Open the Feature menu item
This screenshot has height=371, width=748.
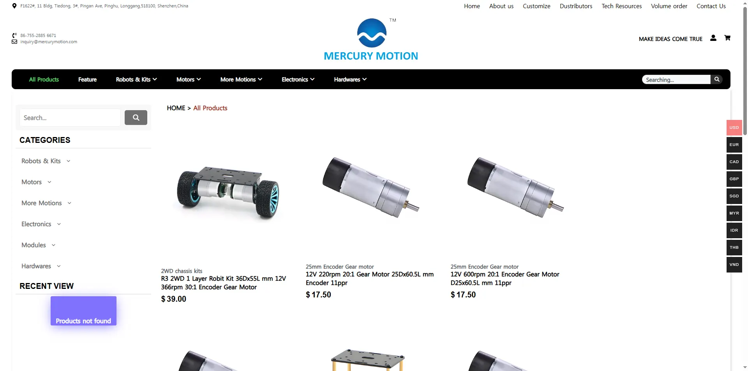(87, 79)
